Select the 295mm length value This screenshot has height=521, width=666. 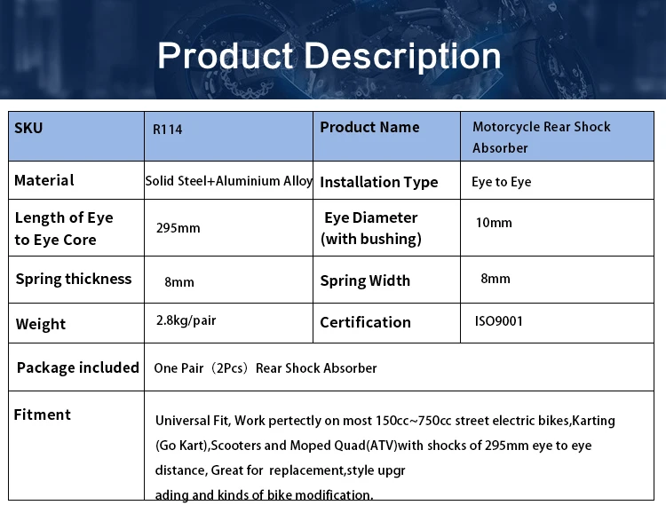[x=178, y=228]
